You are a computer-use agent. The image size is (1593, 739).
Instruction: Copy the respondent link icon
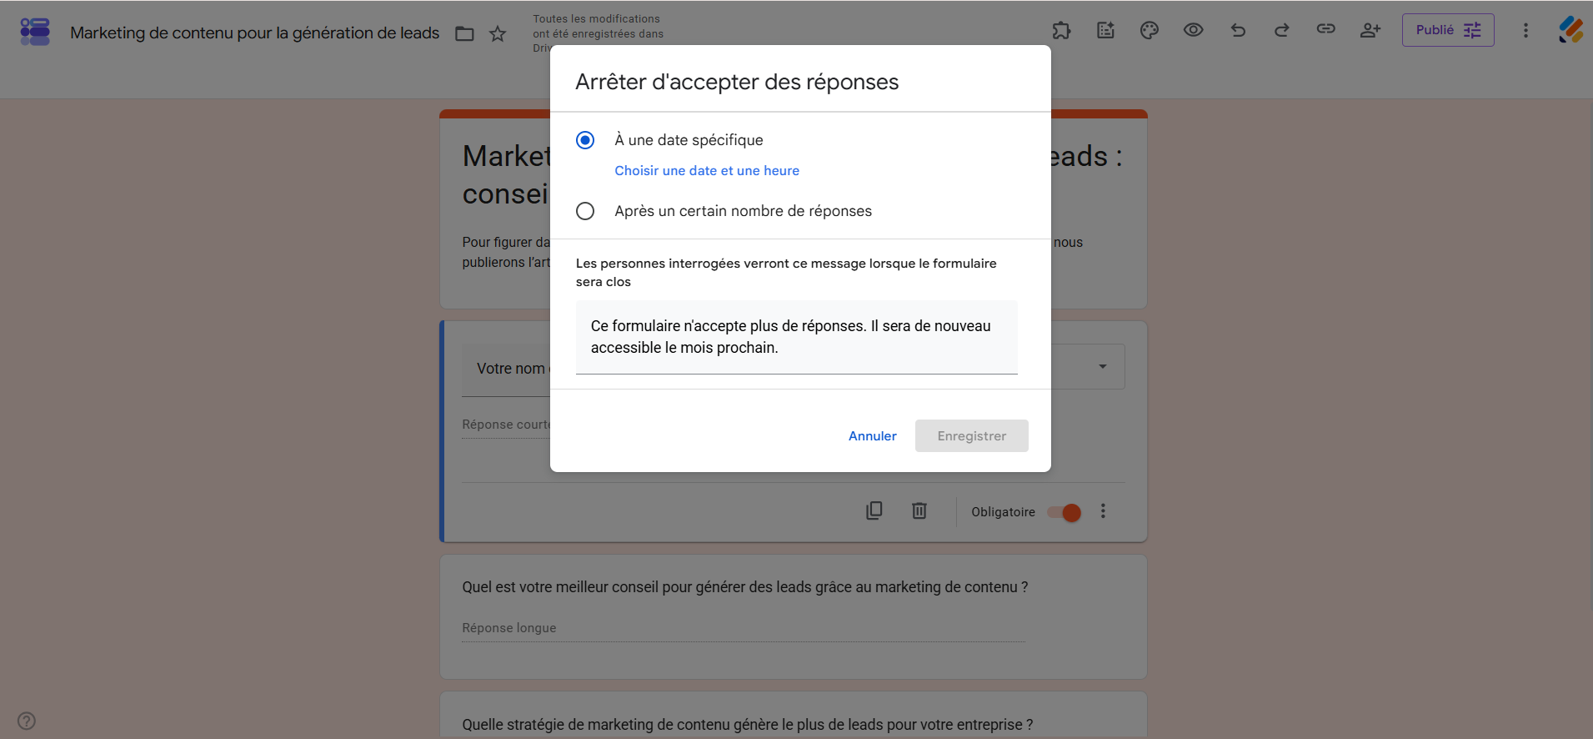1326,29
